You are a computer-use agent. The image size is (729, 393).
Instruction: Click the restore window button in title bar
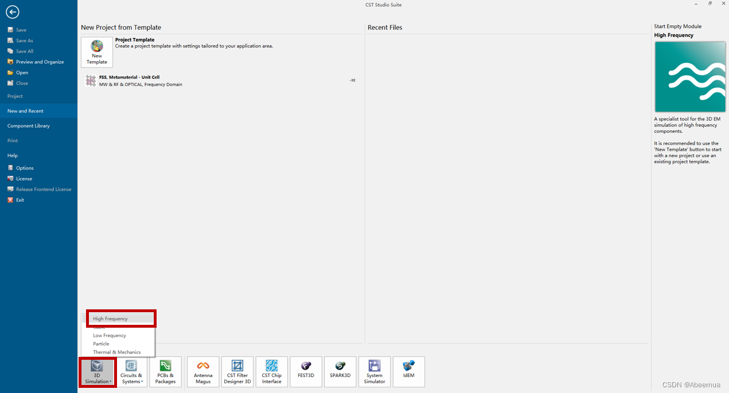(x=710, y=4)
